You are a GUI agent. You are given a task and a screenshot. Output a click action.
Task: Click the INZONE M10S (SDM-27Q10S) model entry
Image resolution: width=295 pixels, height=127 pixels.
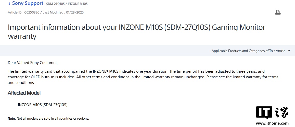point(43,105)
